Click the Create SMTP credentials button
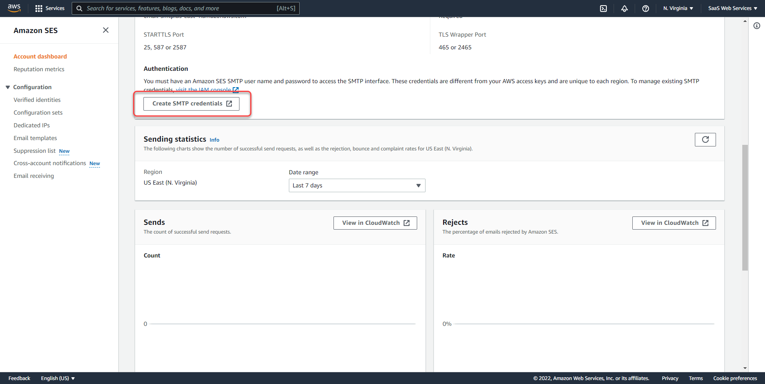Image resolution: width=765 pixels, height=384 pixels. [191, 103]
